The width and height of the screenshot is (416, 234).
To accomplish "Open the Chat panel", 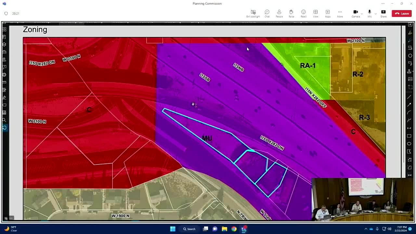I will pos(267,13).
